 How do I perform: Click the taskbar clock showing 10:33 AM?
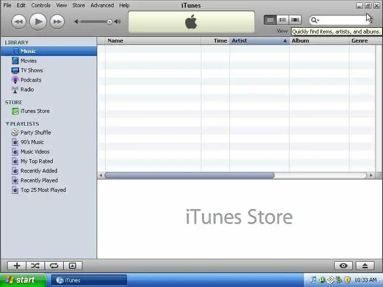tap(365, 280)
